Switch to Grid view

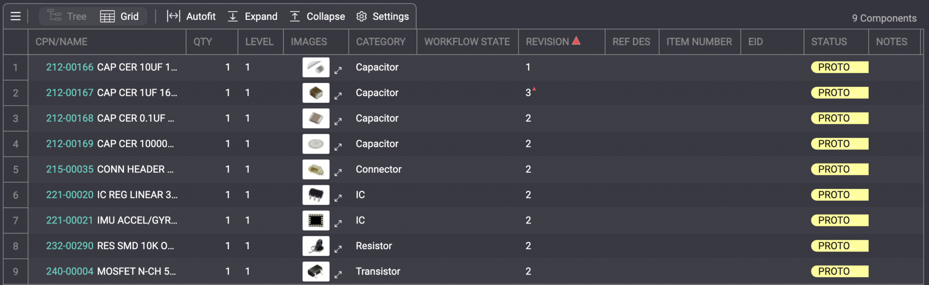coord(120,16)
